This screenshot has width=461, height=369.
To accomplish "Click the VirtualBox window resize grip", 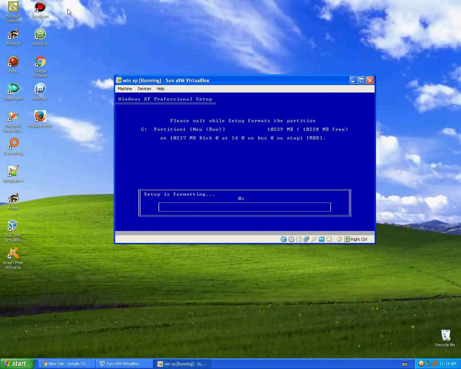I will 372,240.
